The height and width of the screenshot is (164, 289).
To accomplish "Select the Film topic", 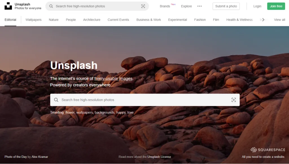I will coord(216,20).
